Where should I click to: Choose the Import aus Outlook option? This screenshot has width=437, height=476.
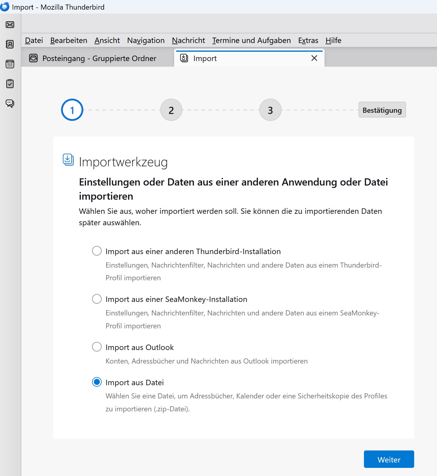(97, 347)
